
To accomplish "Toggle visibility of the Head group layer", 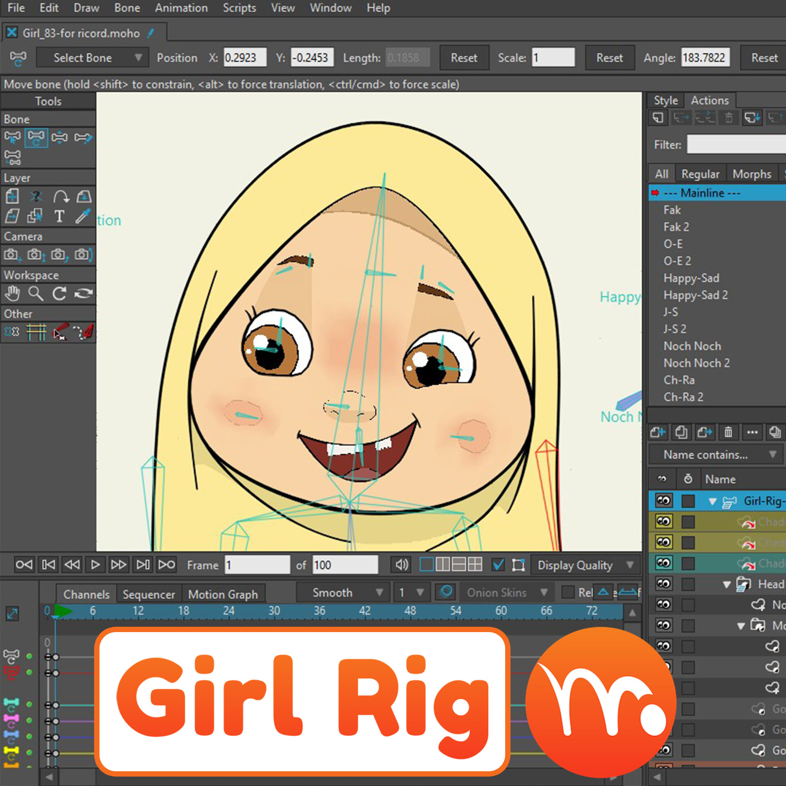I will (x=664, y=584).
